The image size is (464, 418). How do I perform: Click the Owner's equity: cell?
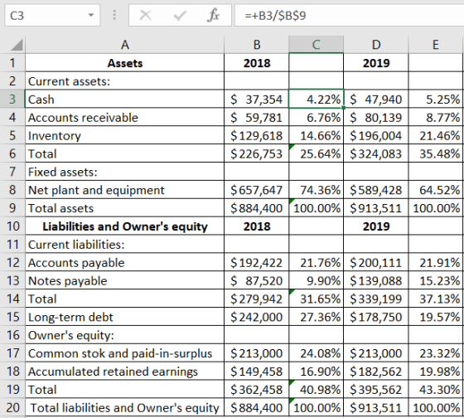pyautogui.click(x=125, y=335)
